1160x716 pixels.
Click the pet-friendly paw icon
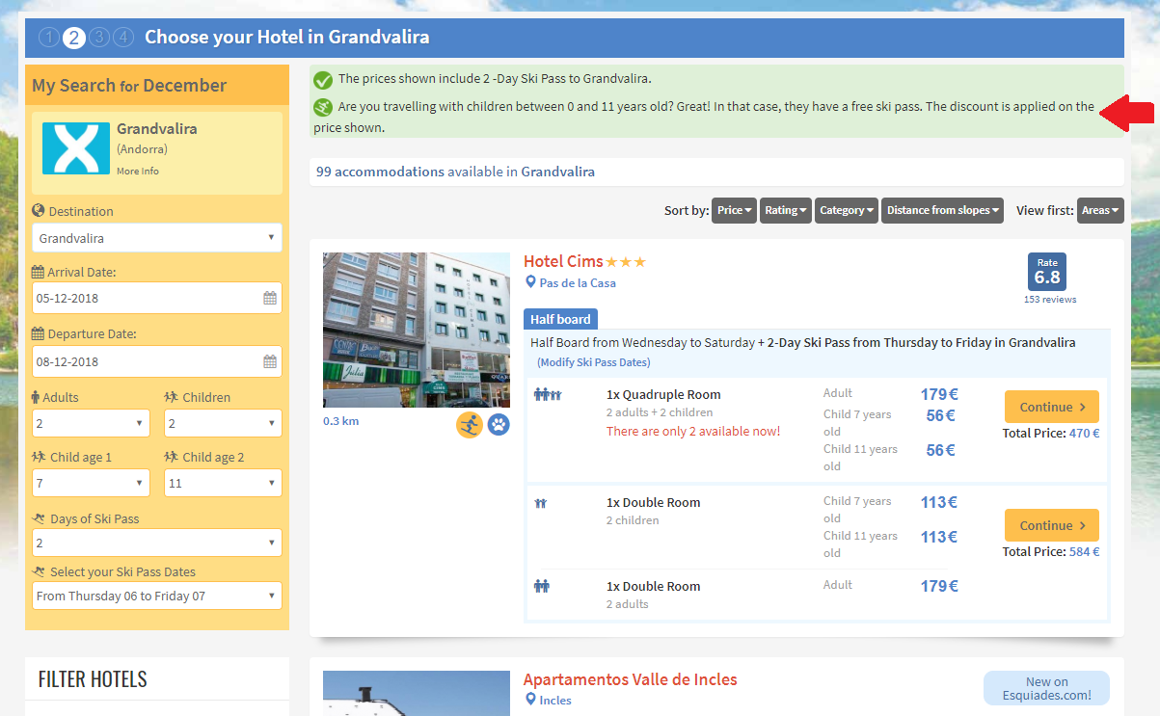pyautogui.click(x=499, y=424)
